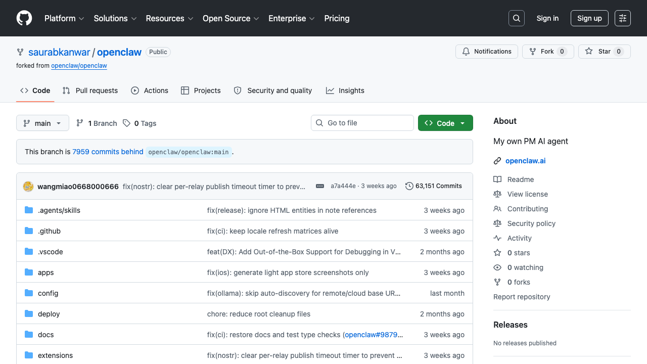Open the Readme link in About
Screen dimensions: 647x364
tap(521, 179)
